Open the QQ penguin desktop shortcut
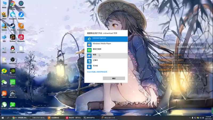The width and height of the screenshot is (213, 120). 13,49
